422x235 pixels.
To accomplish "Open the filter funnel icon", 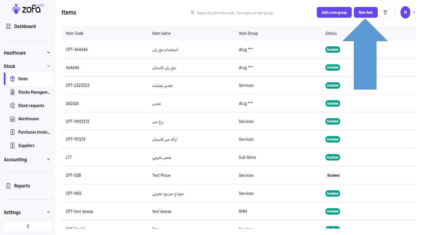I will coord(385,13).
